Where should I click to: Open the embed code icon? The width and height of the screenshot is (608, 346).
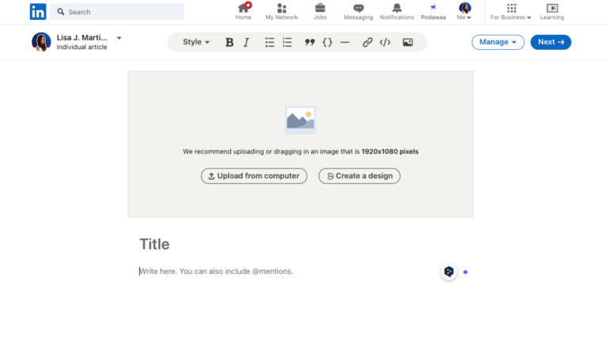[x=385, y=43]
